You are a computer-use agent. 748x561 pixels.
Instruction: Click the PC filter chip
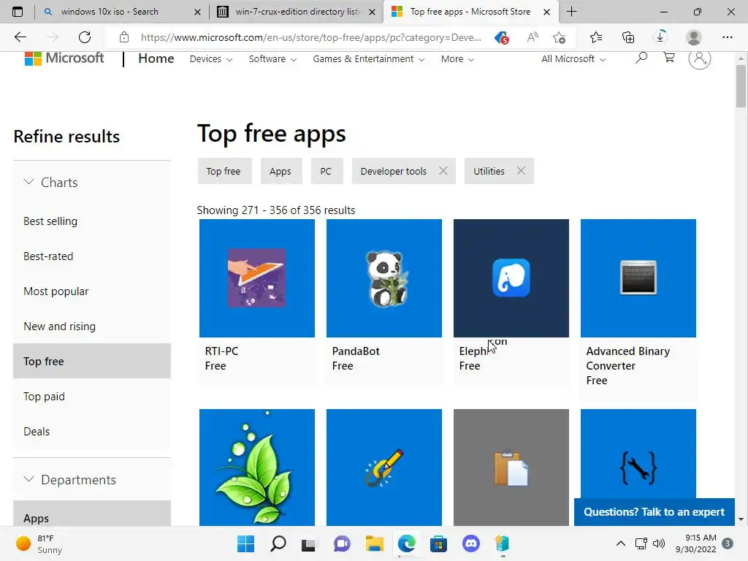pyautogui.click(x=327, y=171)
